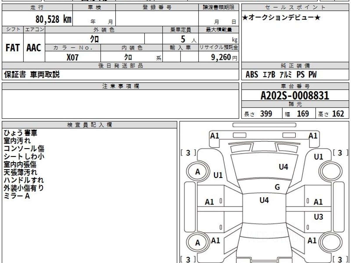Select the X07 color code
Viewport: 351px width, 263px height.
[x=73, y=57]
